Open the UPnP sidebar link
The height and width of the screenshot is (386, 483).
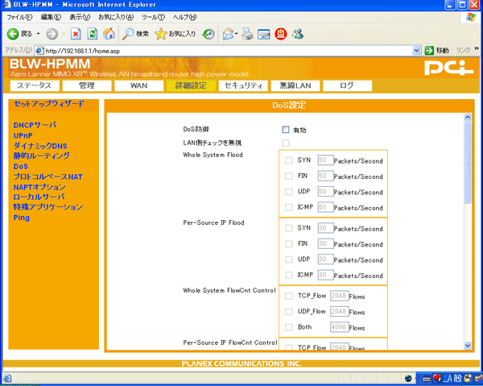tap(23, 135)
